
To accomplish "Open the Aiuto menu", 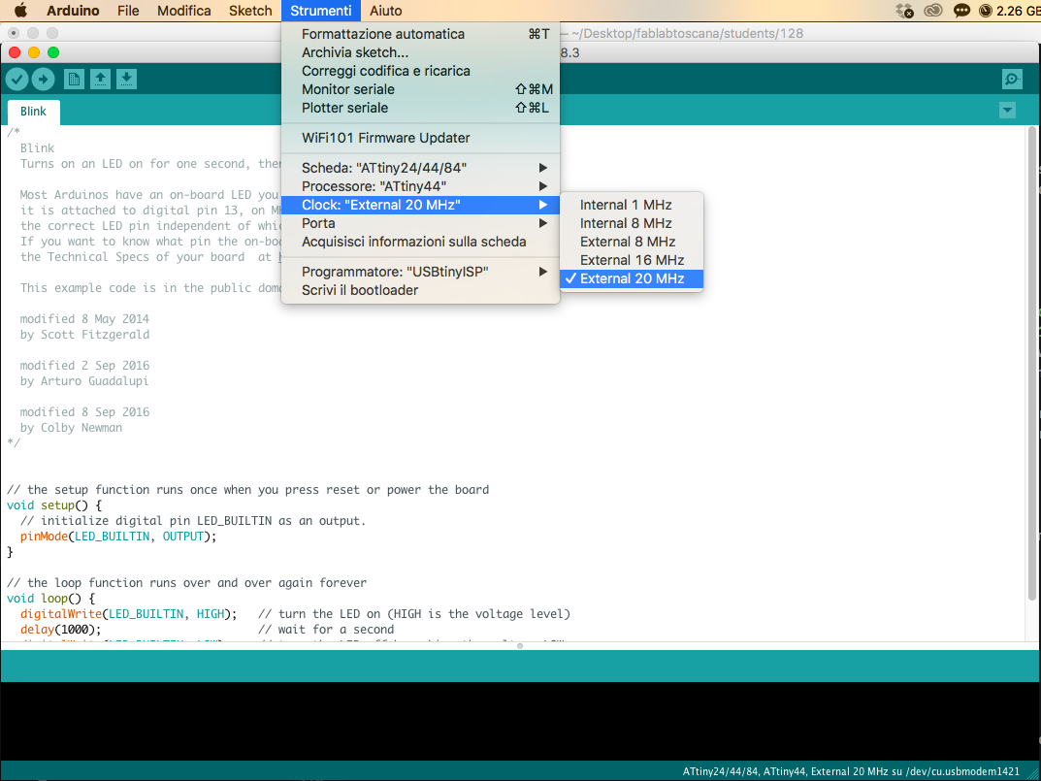I will click(x=386, y=11).
